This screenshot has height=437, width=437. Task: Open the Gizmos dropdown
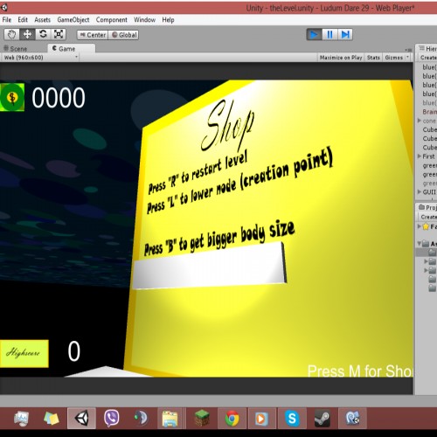point(397,58)
